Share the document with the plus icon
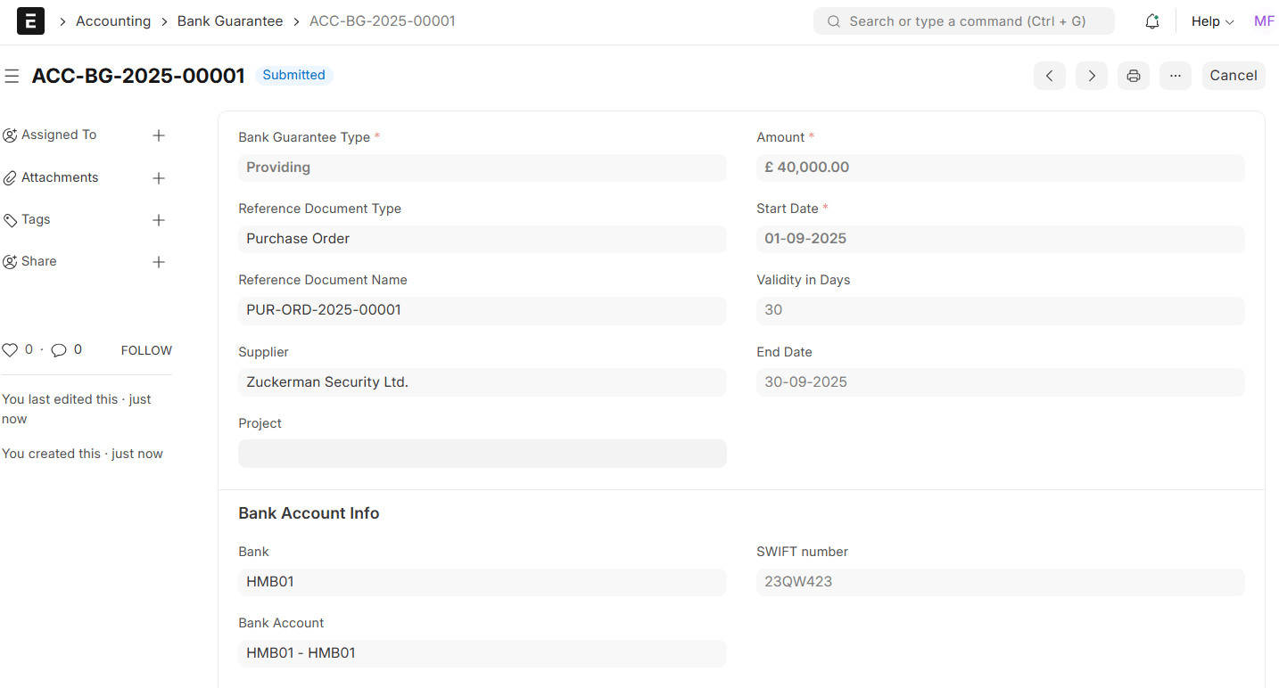 (159, 262)
